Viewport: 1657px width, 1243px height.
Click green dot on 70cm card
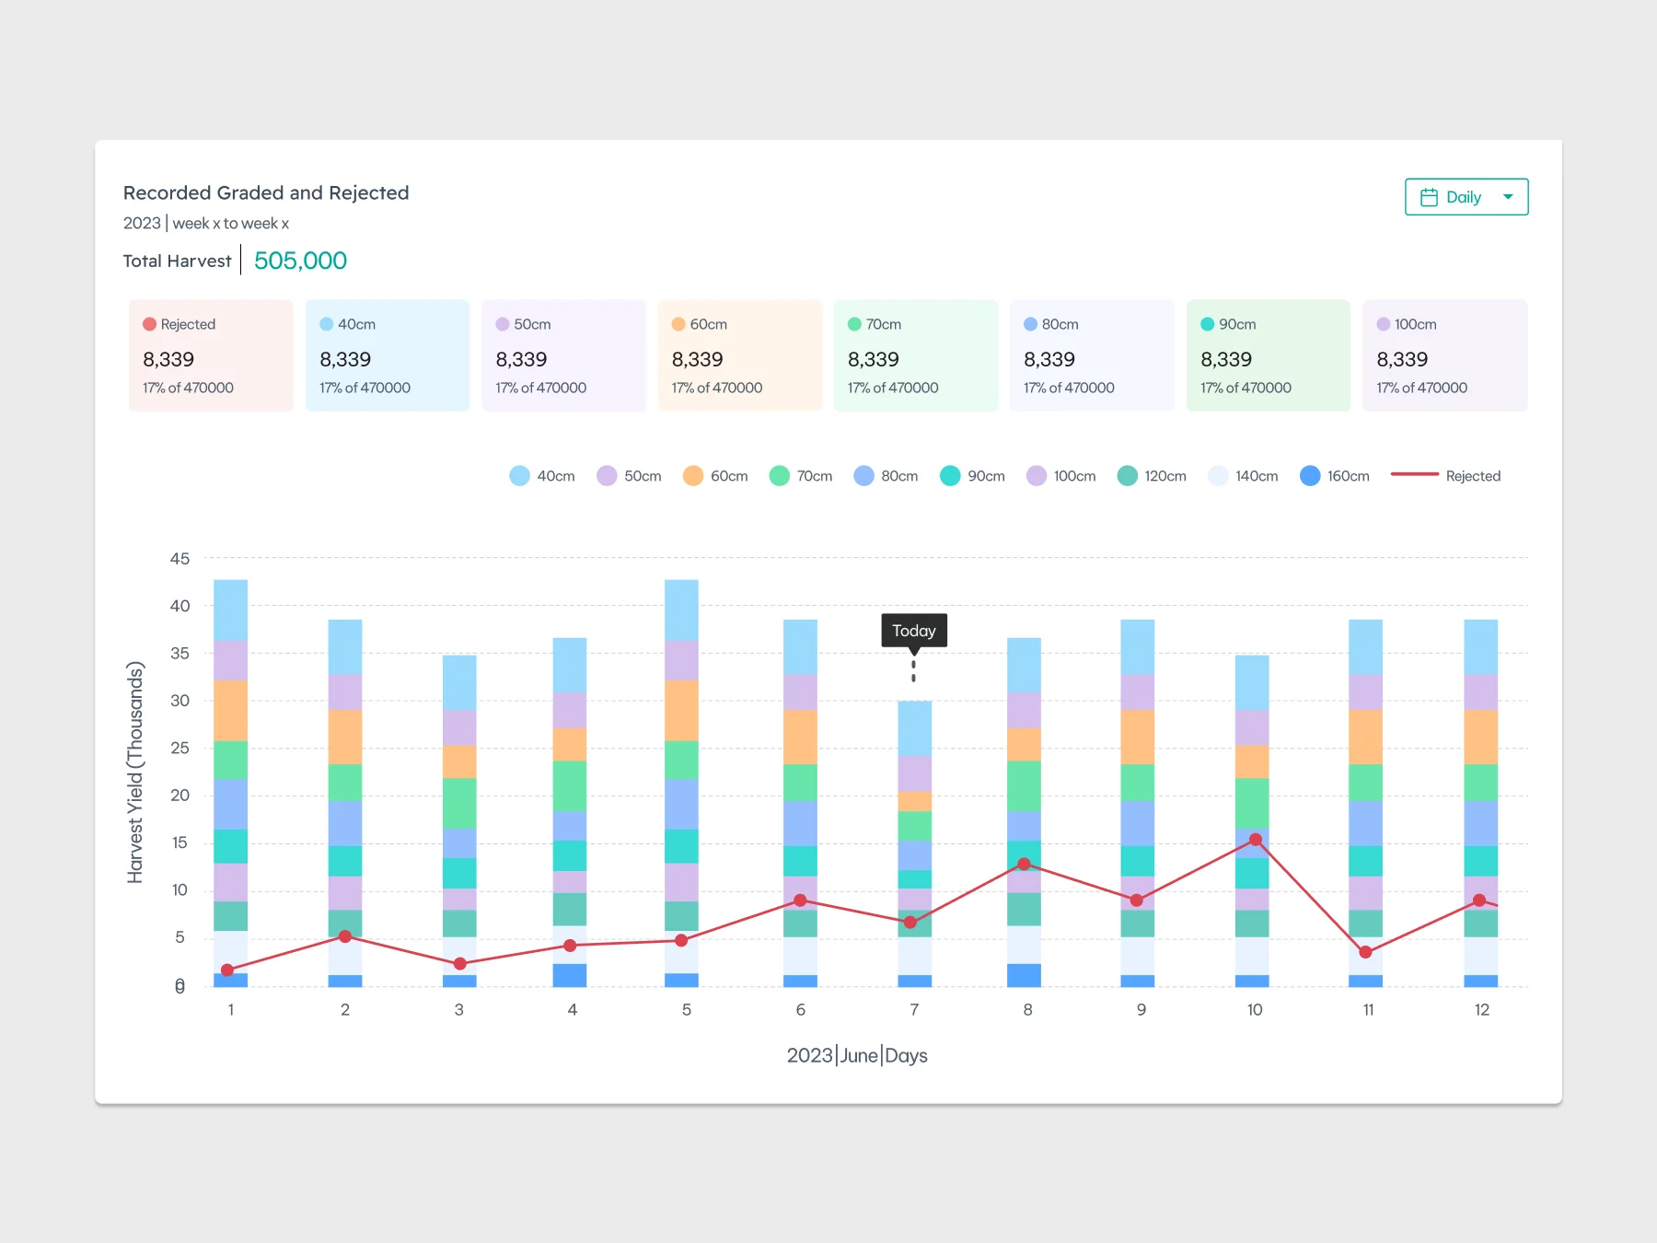coord(854,324)
